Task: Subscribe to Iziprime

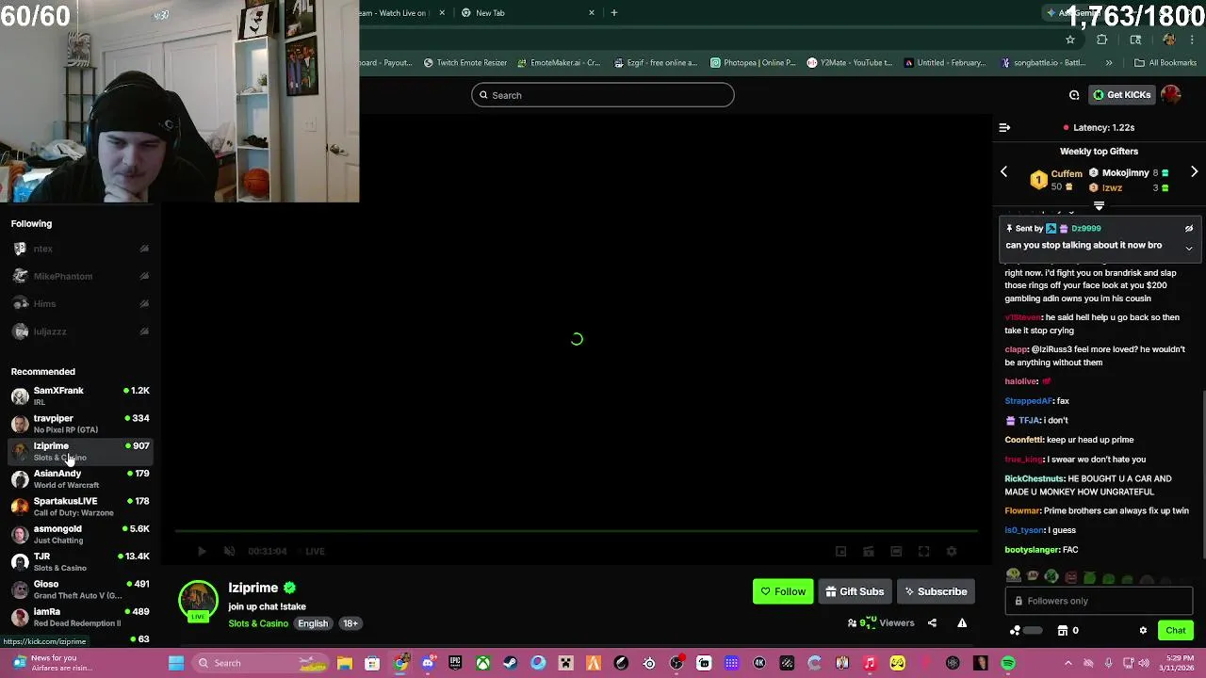Action: click(936, 591)
